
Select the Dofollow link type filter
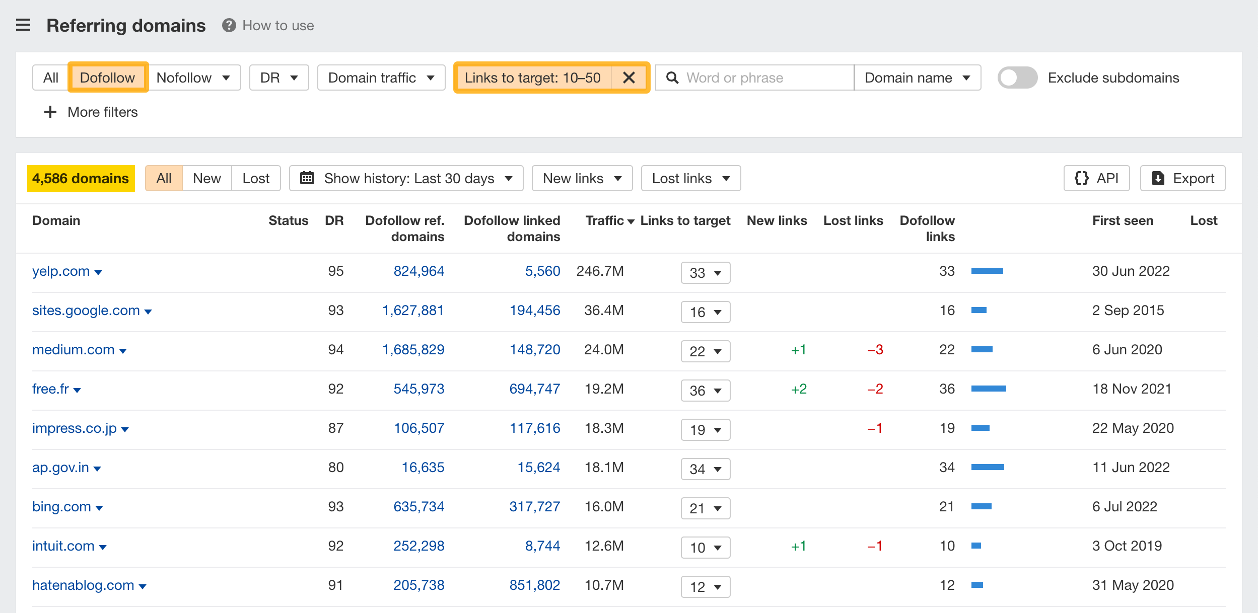108,78
